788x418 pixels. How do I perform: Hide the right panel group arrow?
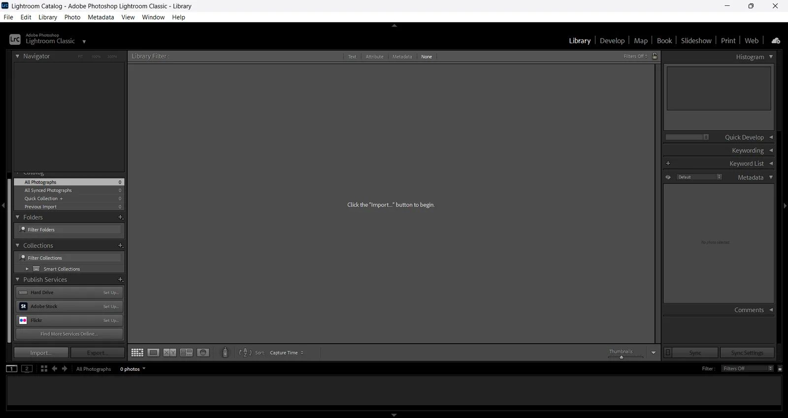click(x=785, y=206)
